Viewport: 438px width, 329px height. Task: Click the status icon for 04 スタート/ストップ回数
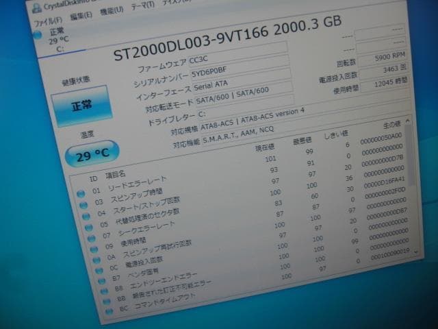click(86, 217)
